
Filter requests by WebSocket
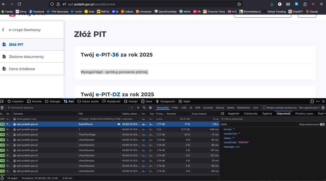click(243, 108)
